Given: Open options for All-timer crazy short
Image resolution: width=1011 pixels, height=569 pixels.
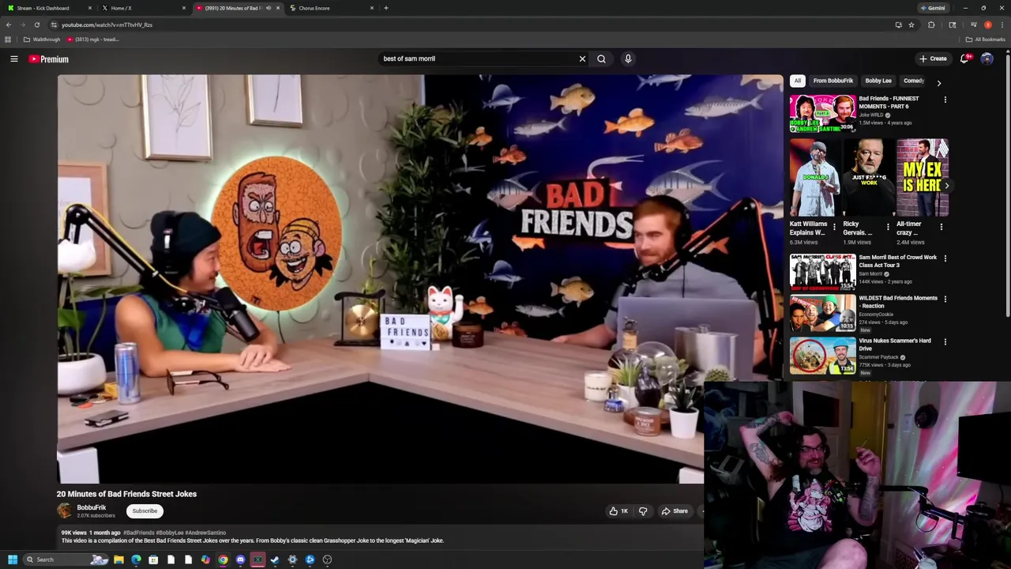Looking at the screenshot, I should (x=941, y=228).
